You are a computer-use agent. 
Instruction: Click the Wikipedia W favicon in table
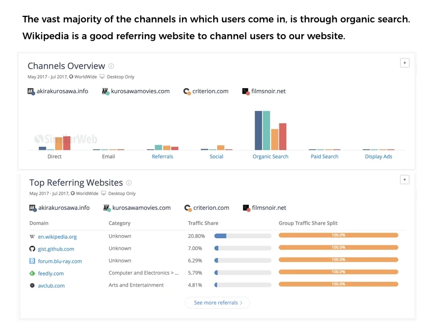click(32, 237)
